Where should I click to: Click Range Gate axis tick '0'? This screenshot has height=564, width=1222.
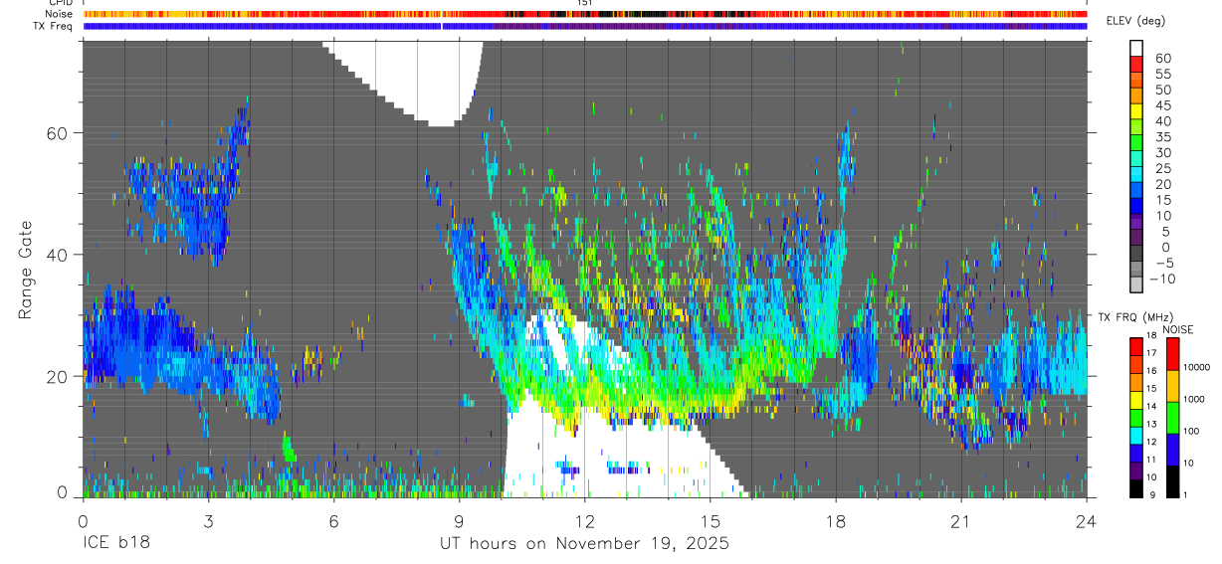tap(64, 493)
